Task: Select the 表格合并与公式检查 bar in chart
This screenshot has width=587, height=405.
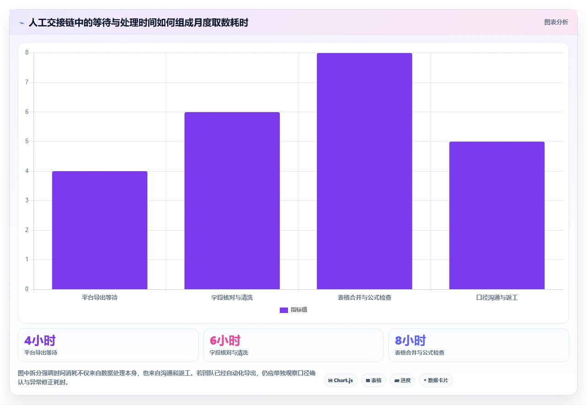Action: click(364, 171)
